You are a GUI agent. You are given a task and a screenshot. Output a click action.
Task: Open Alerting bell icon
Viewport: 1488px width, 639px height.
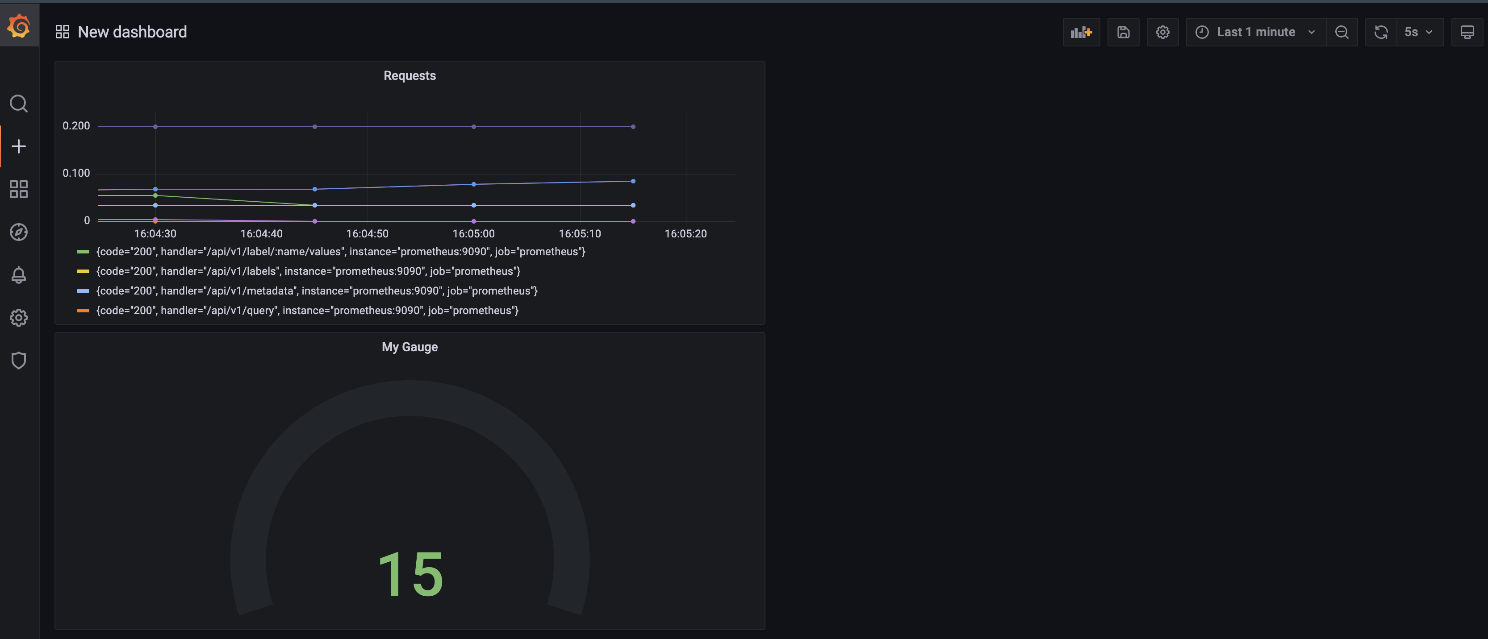pos(18,275)
